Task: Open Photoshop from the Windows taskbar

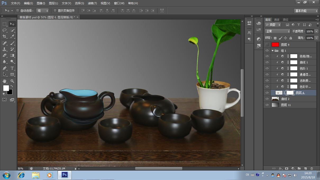Action: (x=65, y=175)
